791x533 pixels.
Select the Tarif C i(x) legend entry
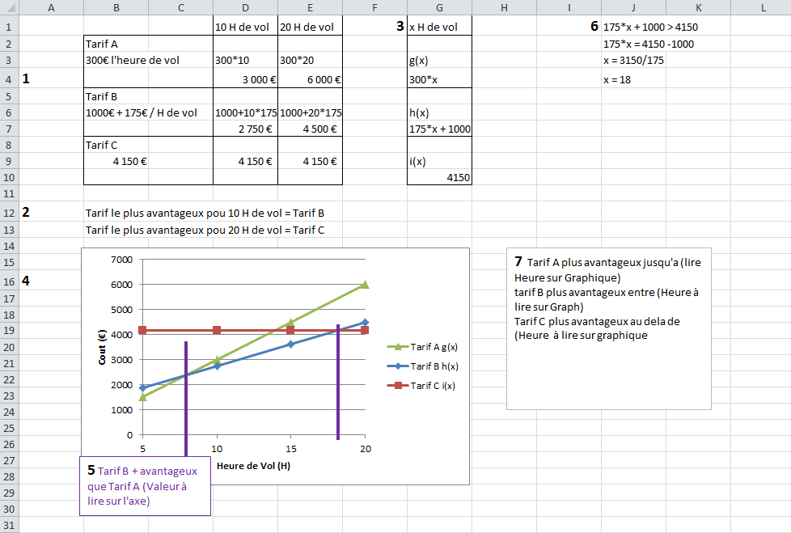point(421,386)
